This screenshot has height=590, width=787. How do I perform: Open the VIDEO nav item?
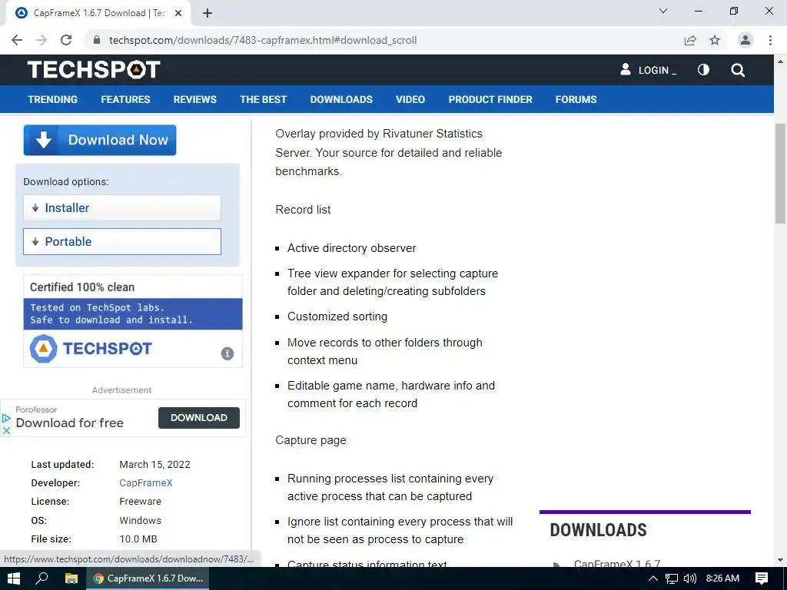[410, 99]
